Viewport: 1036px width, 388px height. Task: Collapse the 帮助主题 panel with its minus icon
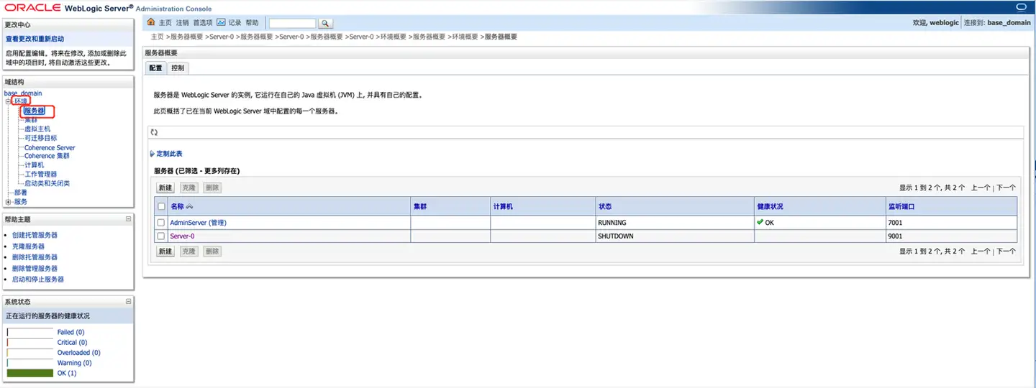coord(129,219)
